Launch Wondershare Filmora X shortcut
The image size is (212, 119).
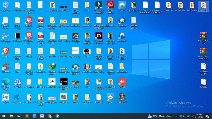(99, 7)
